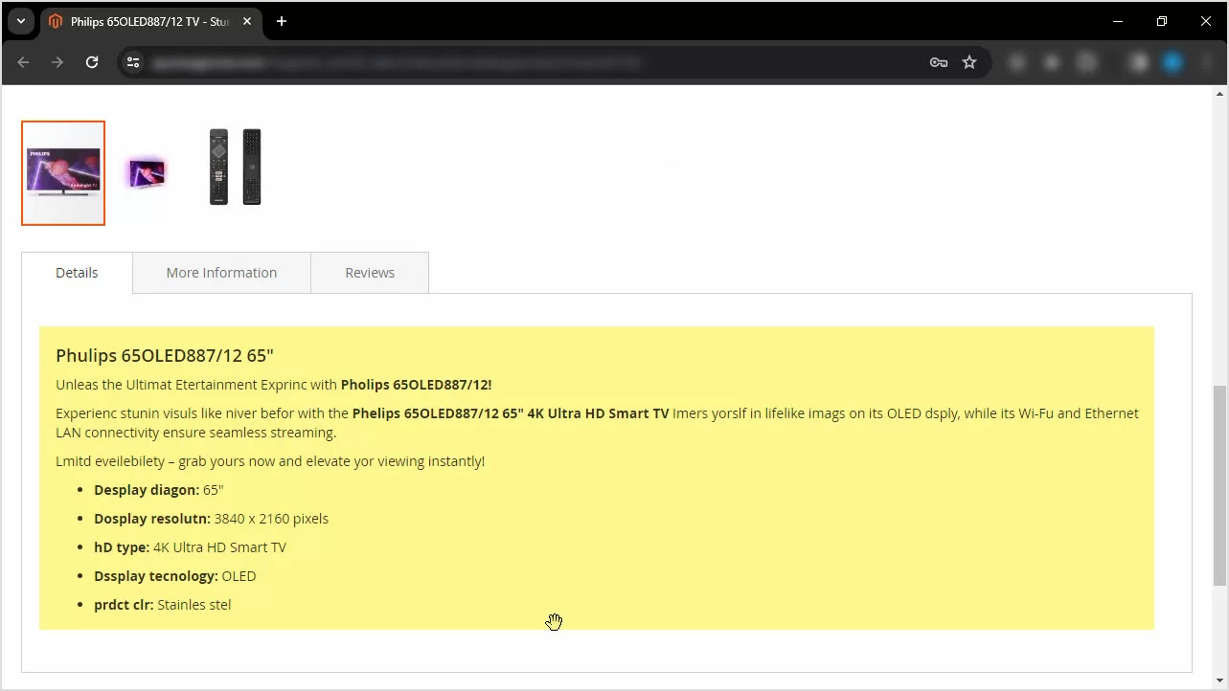Switch to the Reviews tab

[370, 273]
